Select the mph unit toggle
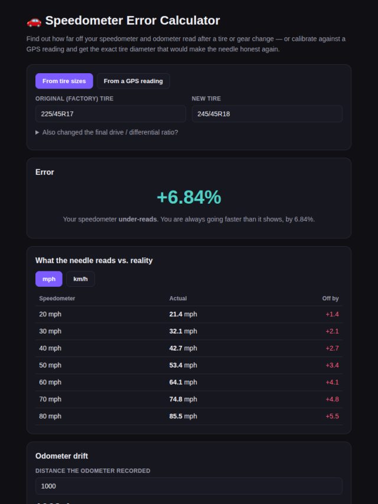The width and height of the screenshot is (378, 504). coord(49,279)
